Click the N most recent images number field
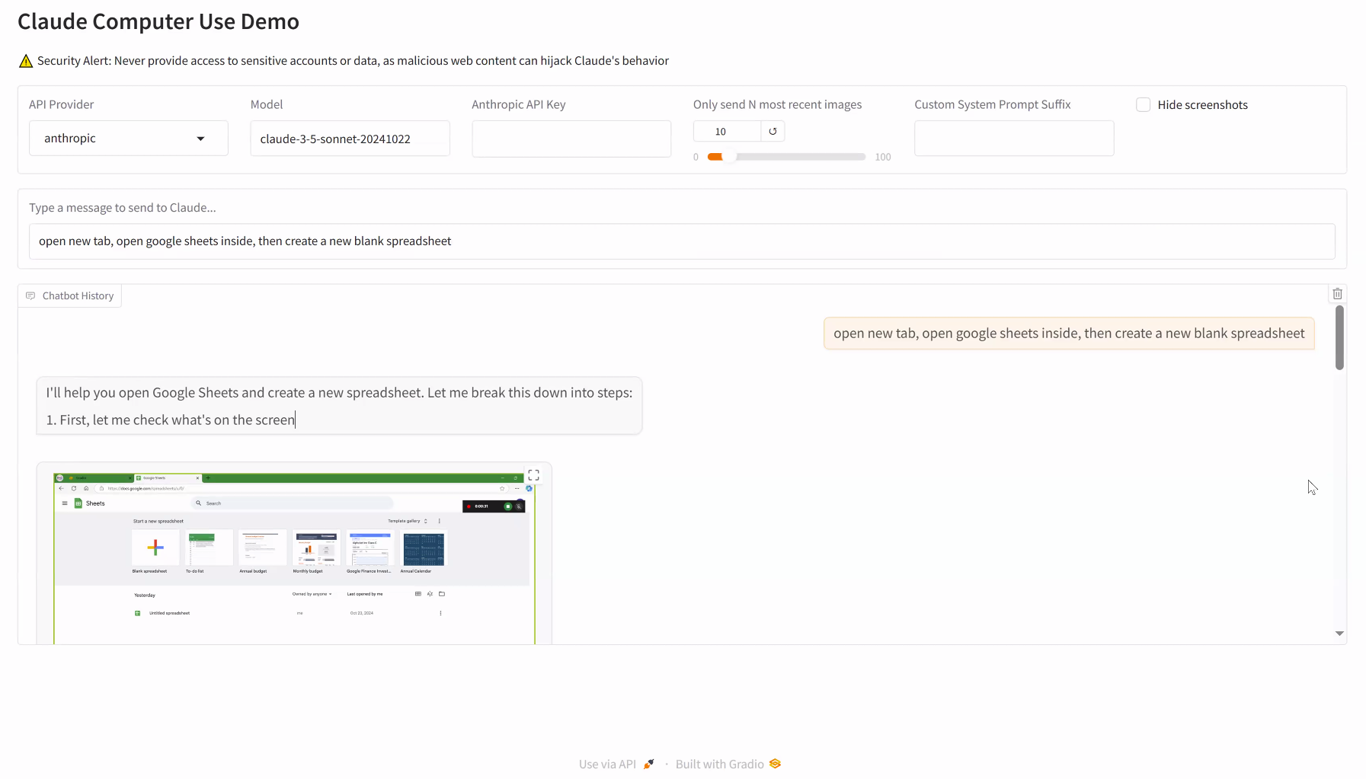Viewport: 1366px width, 779px height. [x=727, y=131]
